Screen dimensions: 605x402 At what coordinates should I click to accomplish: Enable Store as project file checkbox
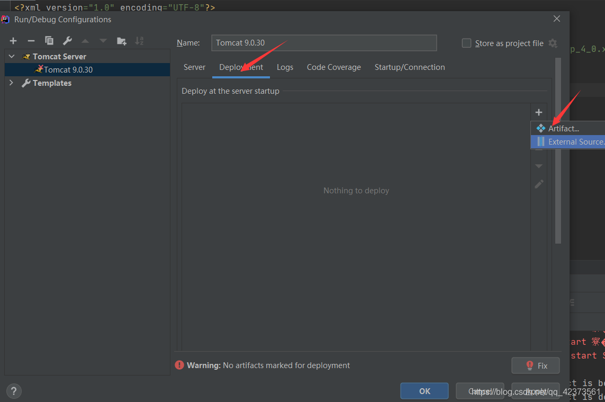click(x=466, y=43)
